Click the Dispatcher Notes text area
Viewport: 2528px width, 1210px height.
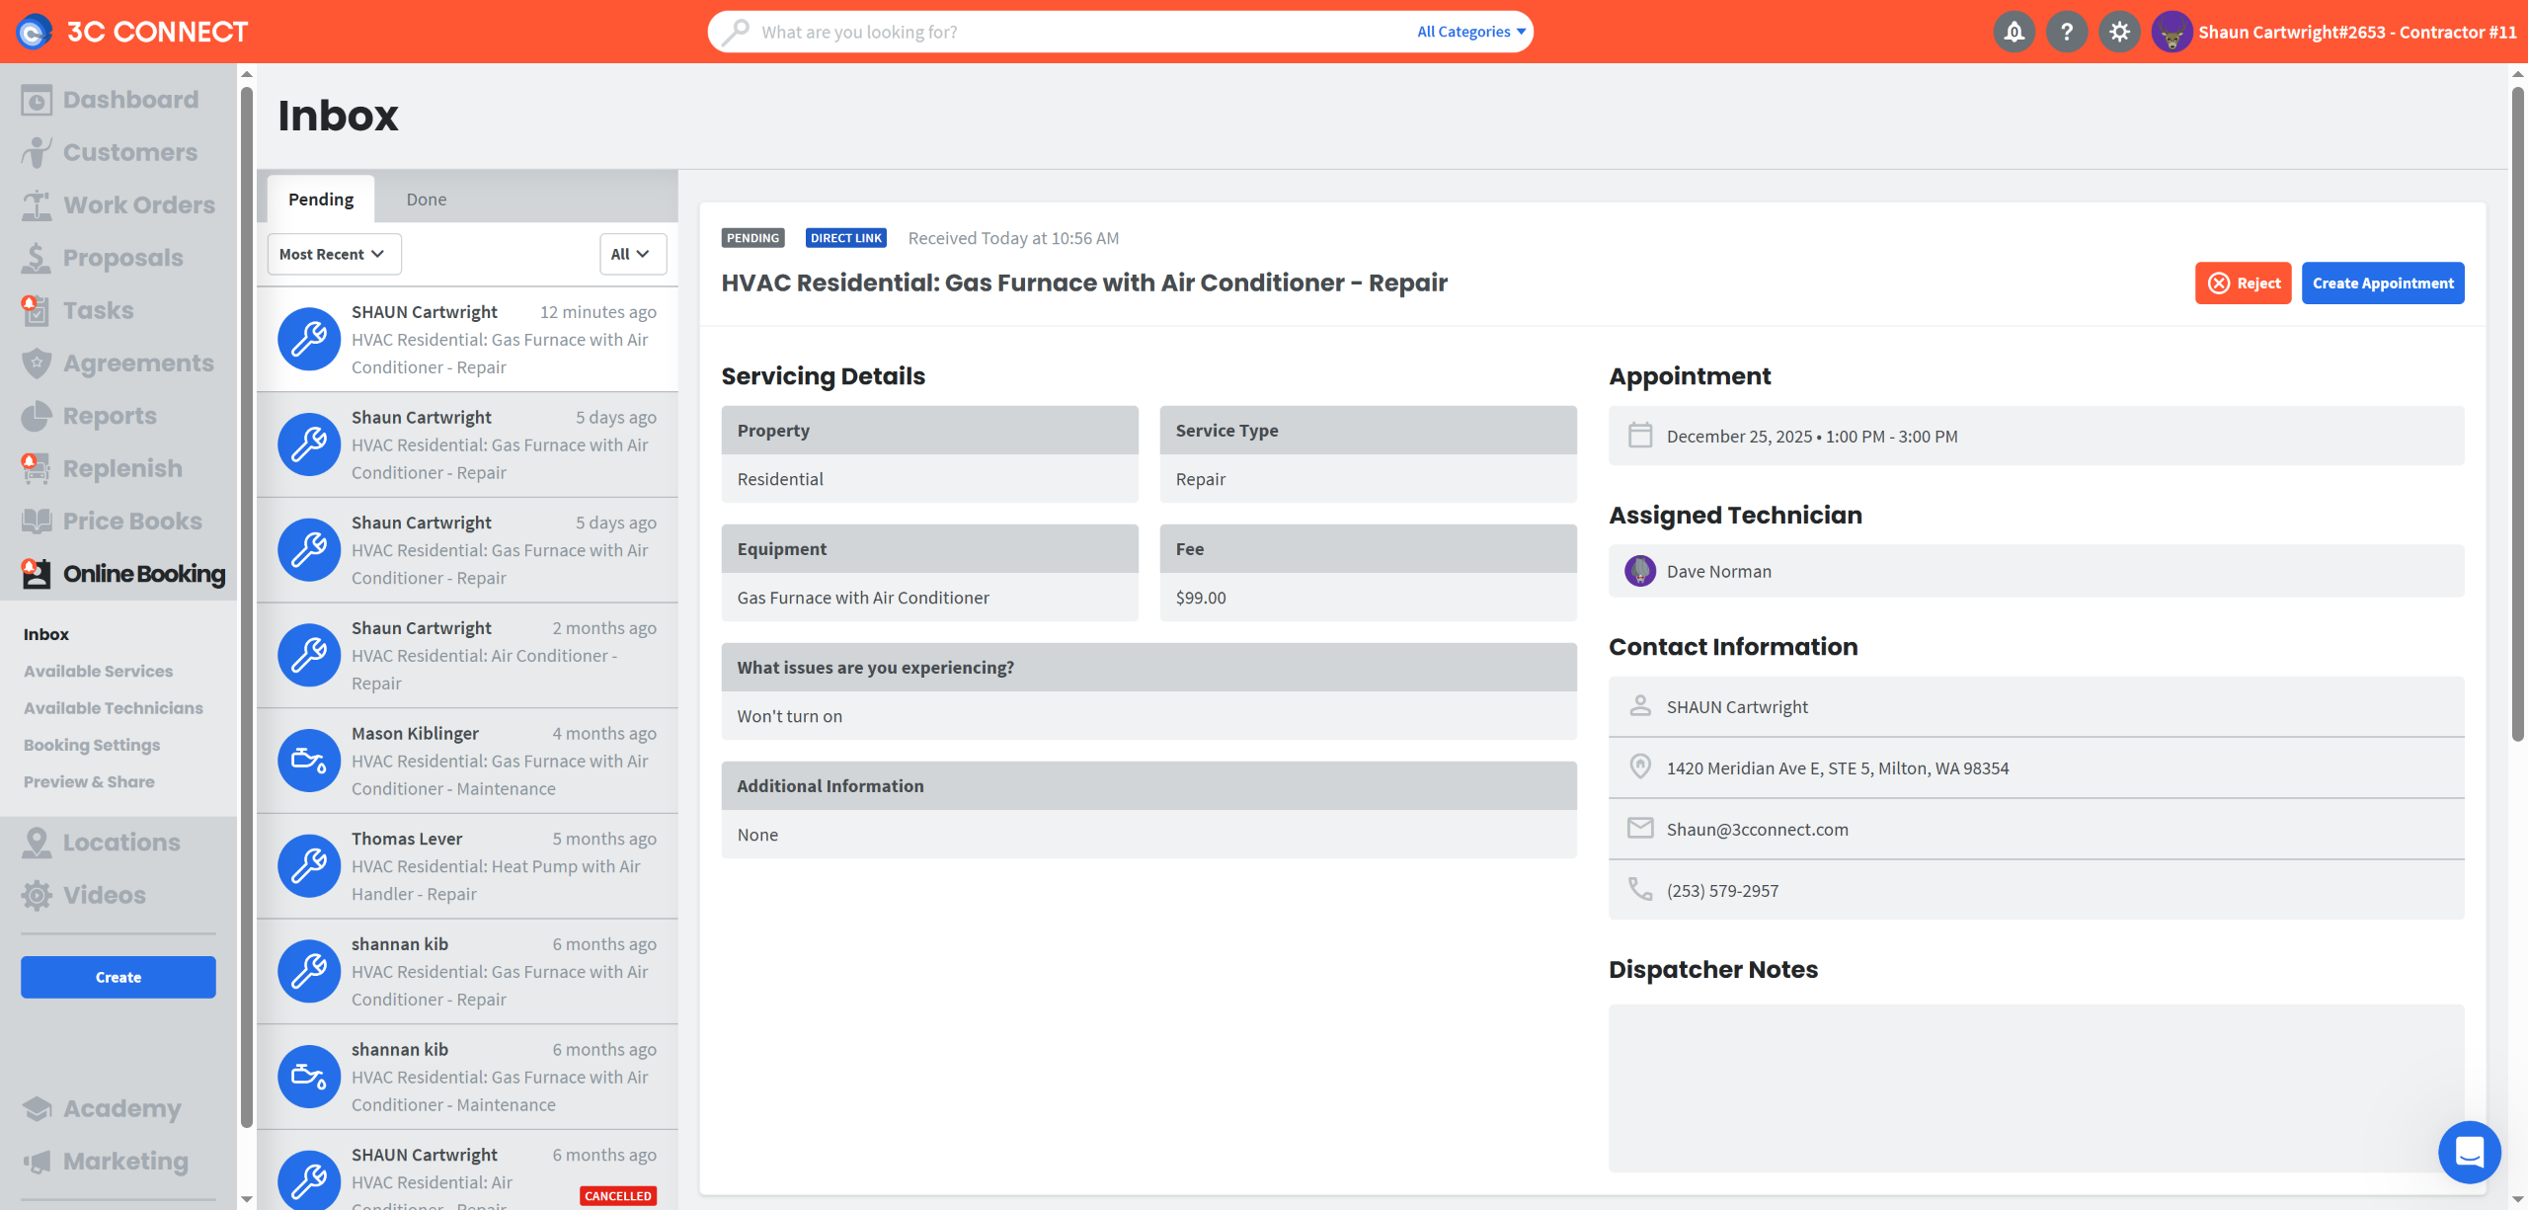[2035, 1088]
